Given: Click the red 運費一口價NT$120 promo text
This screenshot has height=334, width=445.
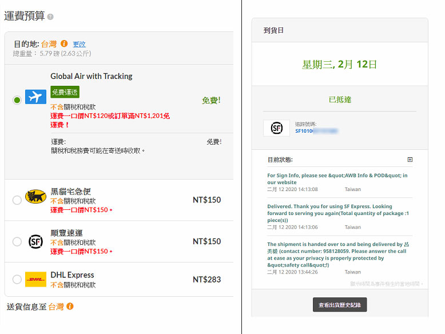Looking at the screenshot, I should [110, 120].
